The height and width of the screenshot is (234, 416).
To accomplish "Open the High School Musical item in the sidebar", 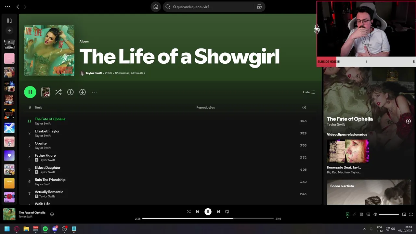I will point(9,100).
